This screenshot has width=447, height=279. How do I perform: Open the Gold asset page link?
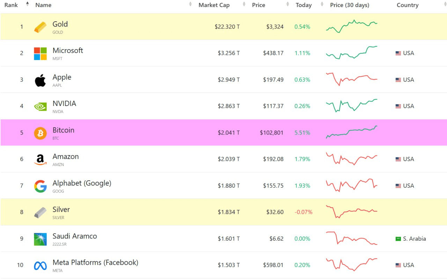pos(60,24)
